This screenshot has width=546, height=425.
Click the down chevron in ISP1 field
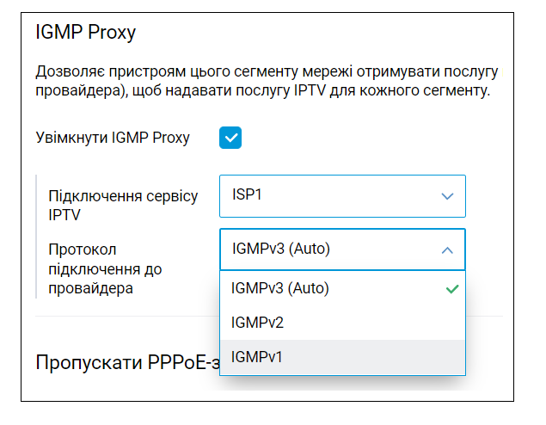[447, 196]
